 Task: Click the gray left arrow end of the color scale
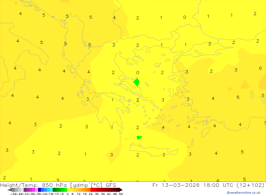click(x=10, y=190)
